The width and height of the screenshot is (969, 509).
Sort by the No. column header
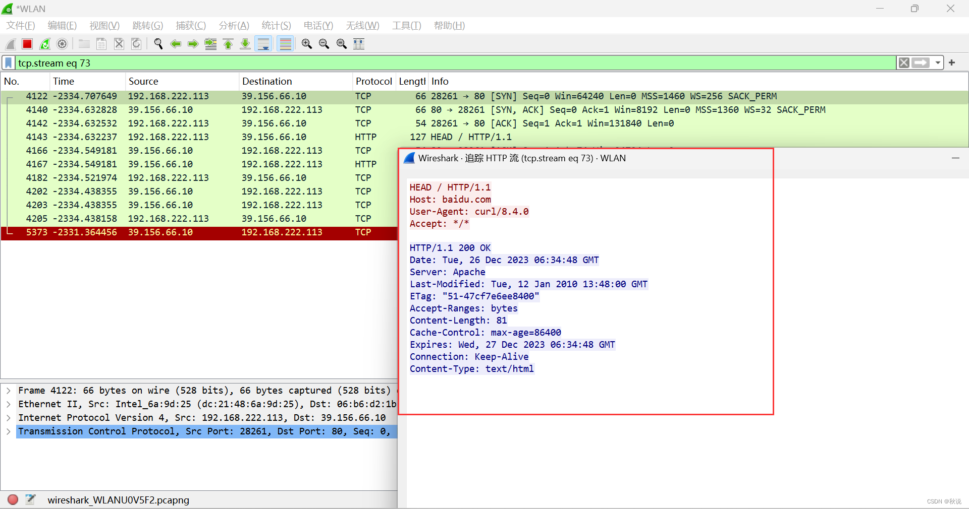[x=25, y=81]
